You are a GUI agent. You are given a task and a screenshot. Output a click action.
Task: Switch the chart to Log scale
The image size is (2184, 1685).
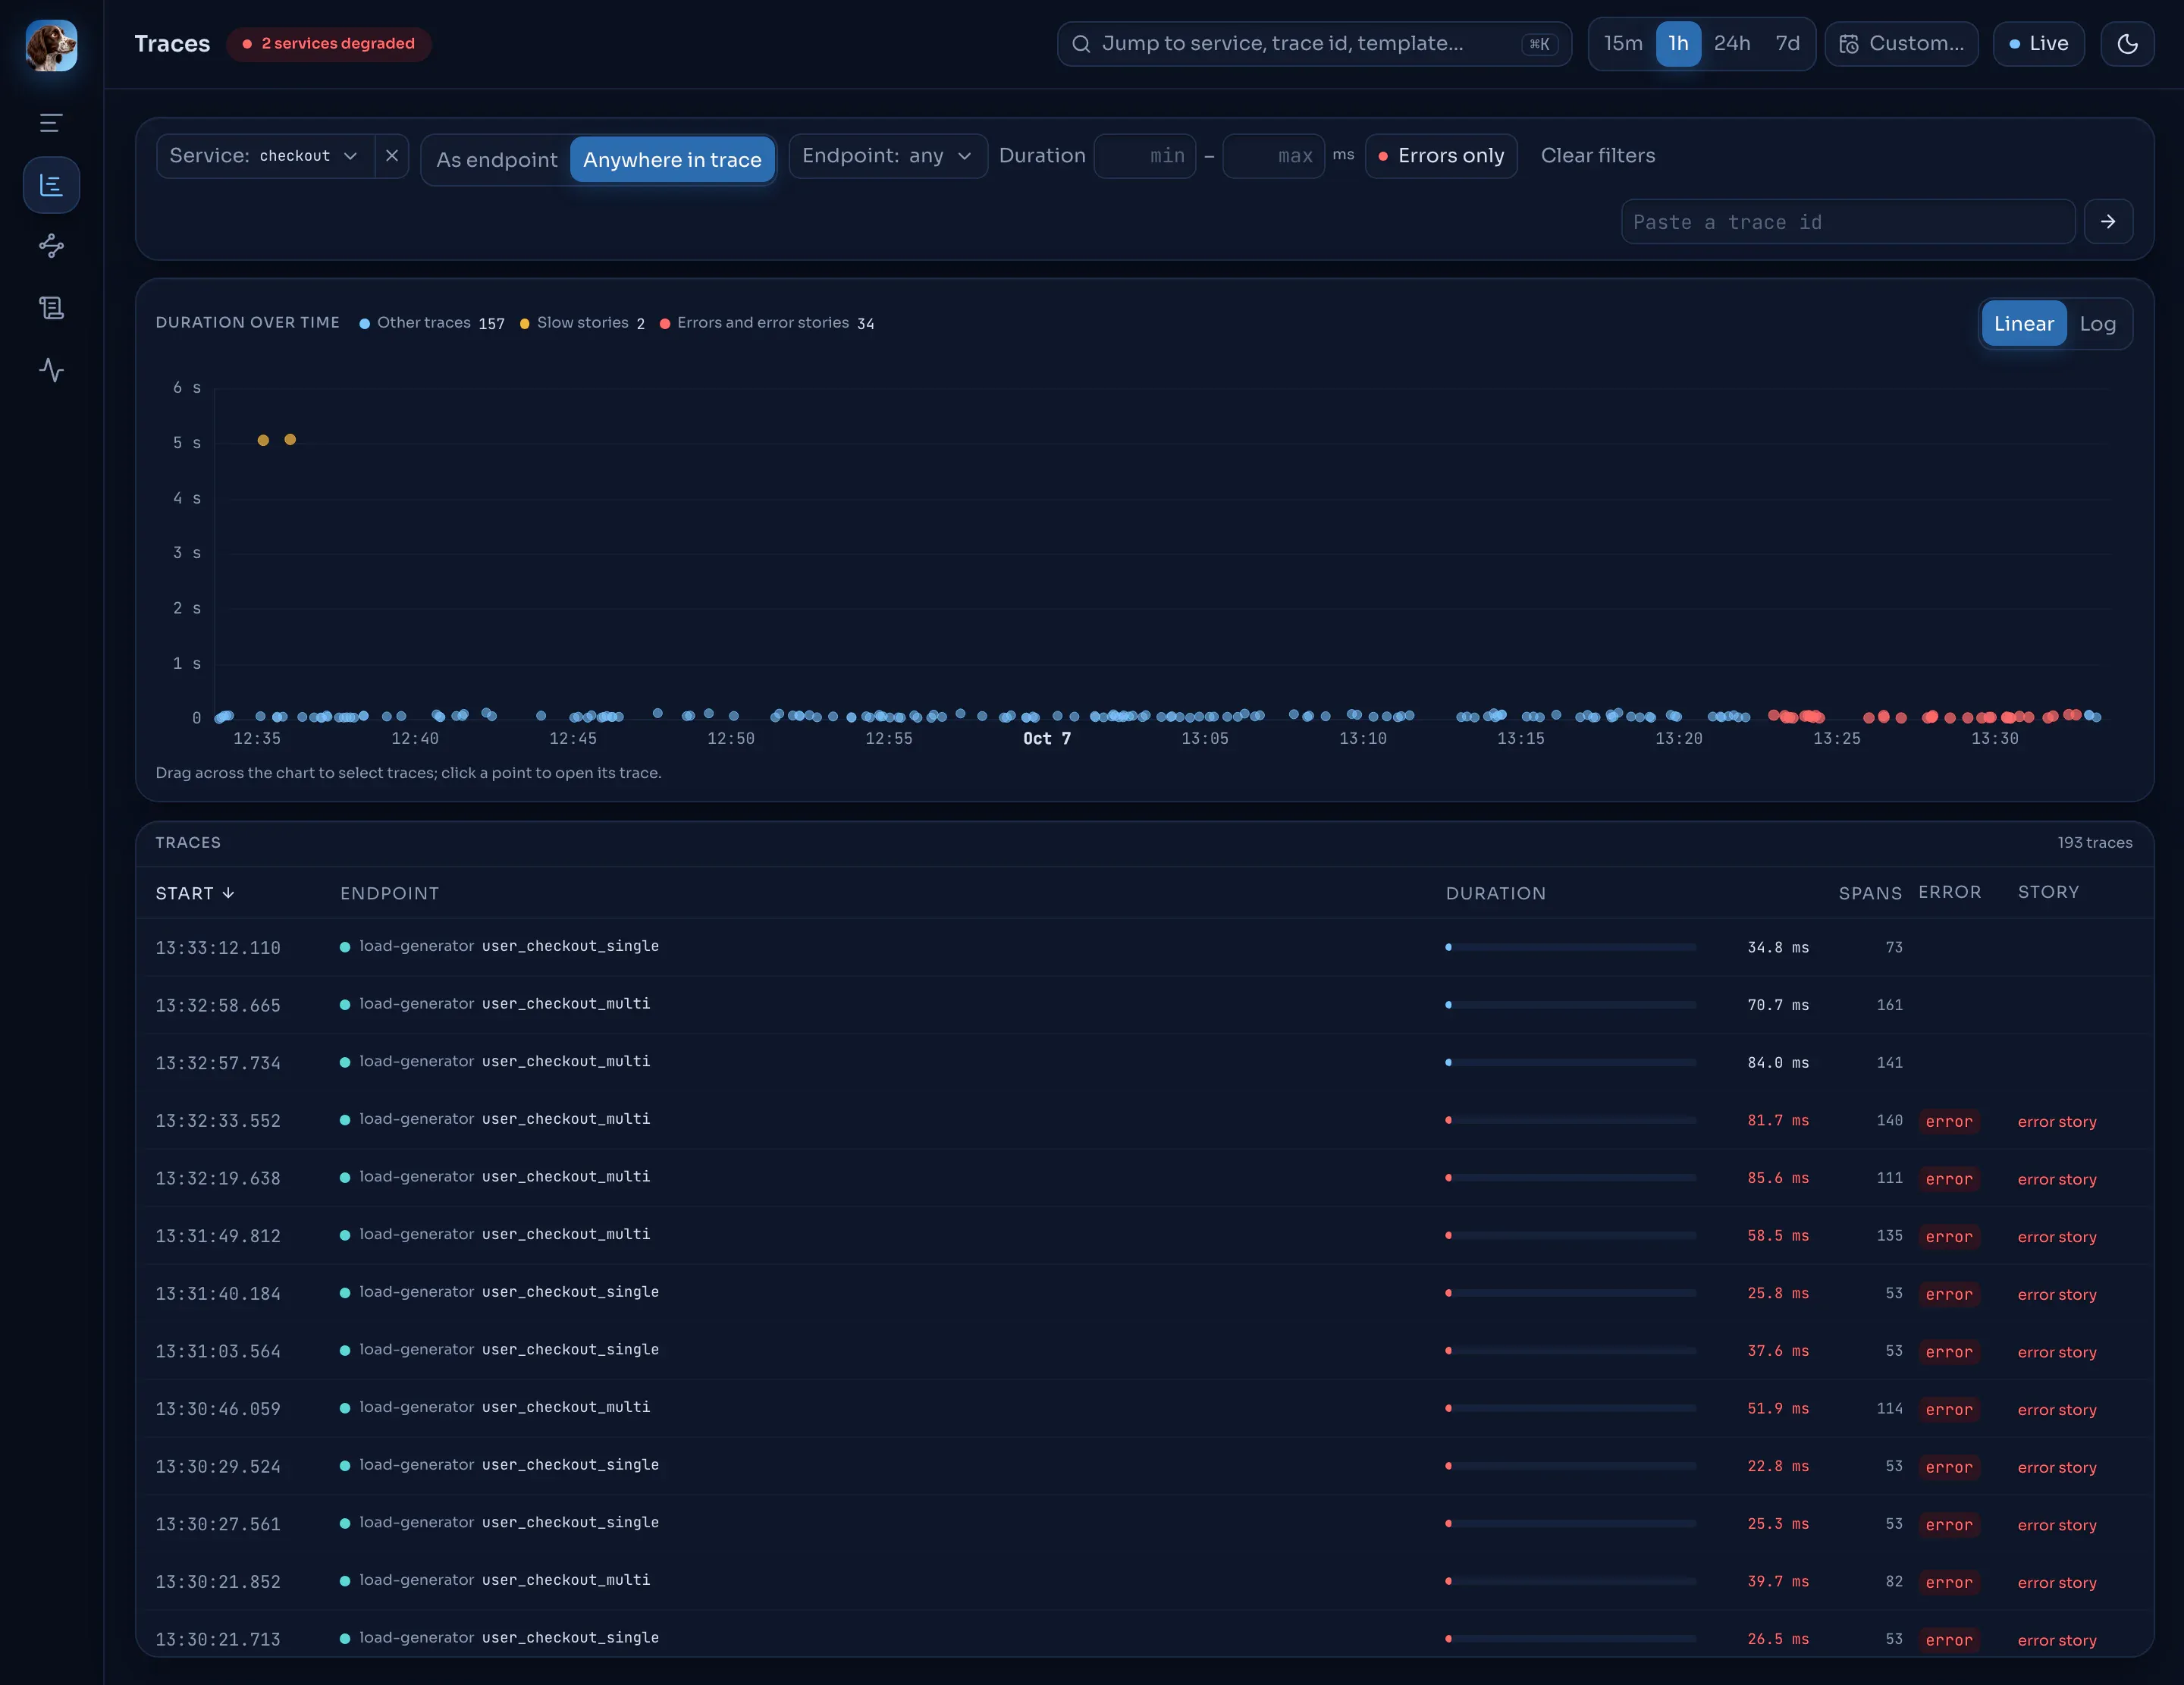coord(2097,324)
